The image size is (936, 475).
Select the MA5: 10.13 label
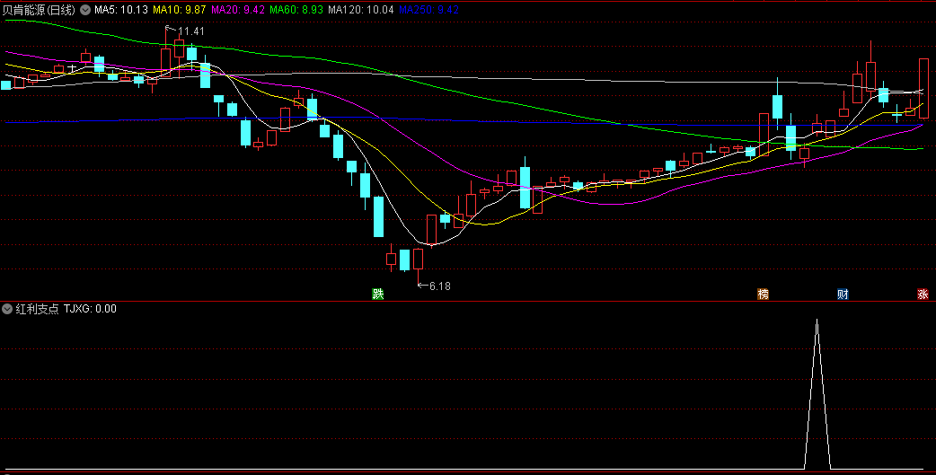click(x=120, y=10)
